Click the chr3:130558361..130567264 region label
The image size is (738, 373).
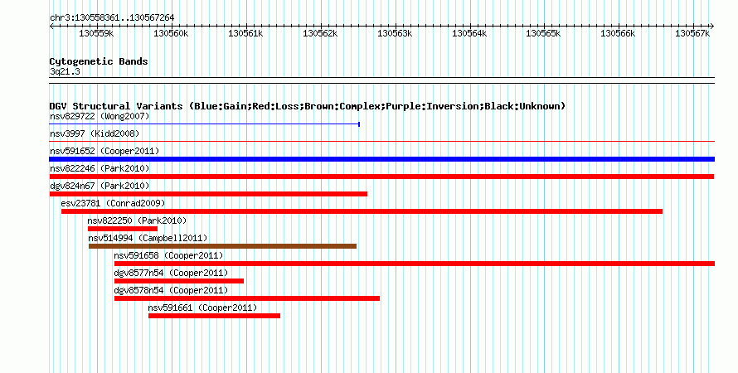(x=112, y=17)
